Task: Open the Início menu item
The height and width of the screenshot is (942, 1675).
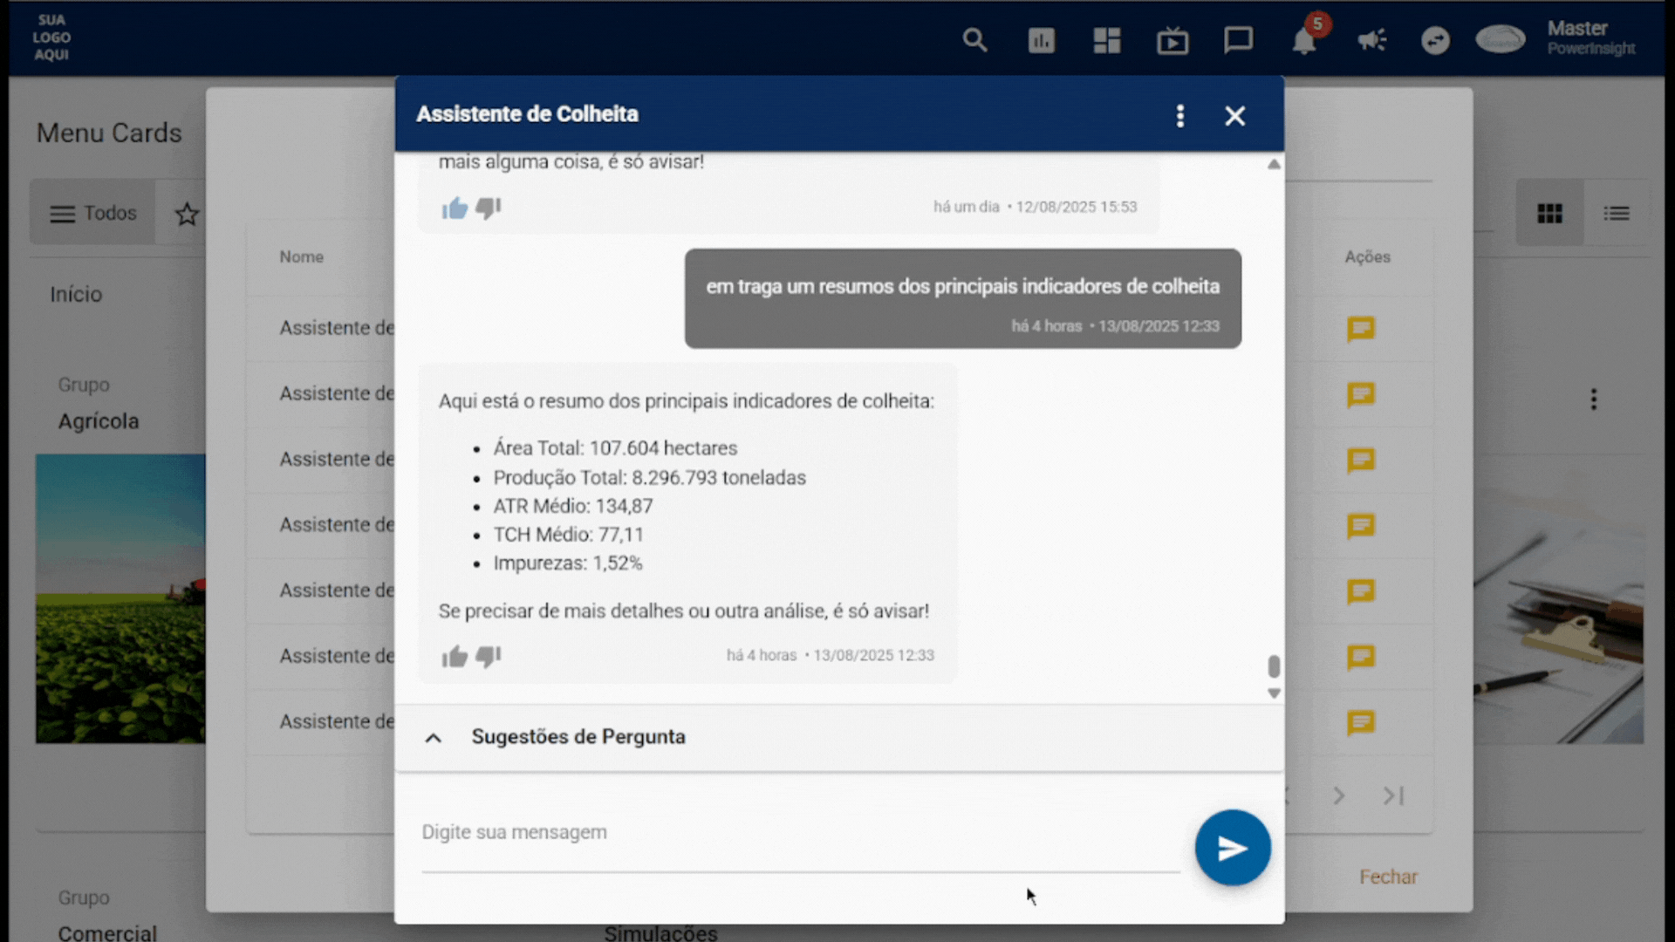Action: [76, 294]
